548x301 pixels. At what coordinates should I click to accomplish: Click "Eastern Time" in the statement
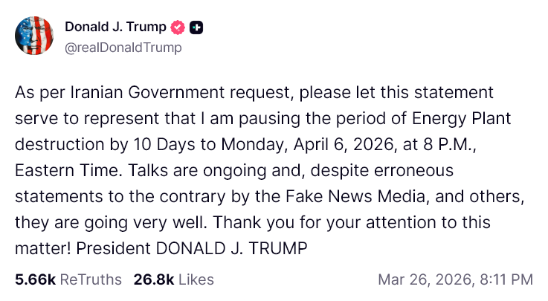(68, 170)
